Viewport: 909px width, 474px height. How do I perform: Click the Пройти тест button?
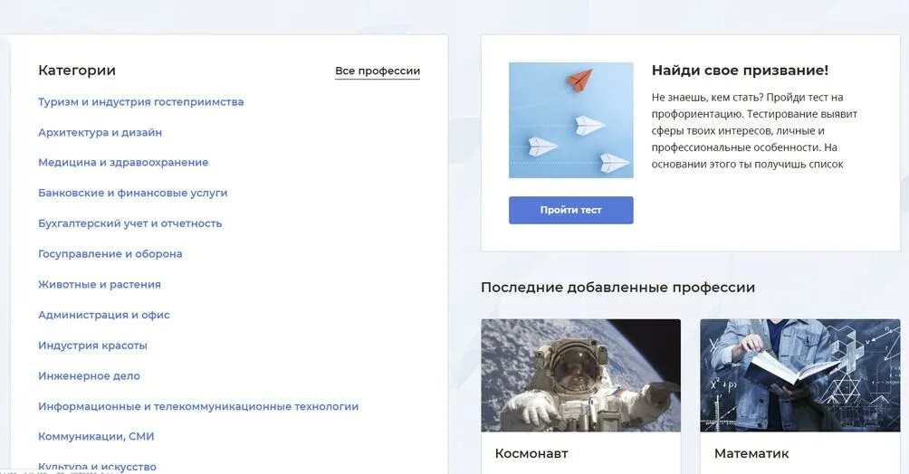(571, 210)
